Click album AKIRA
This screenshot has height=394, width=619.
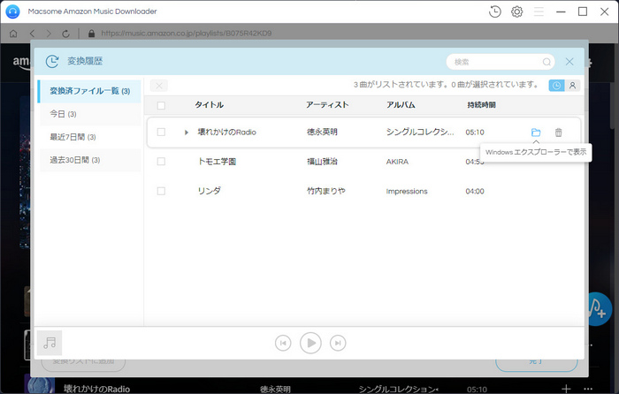(x=397, y=162)
